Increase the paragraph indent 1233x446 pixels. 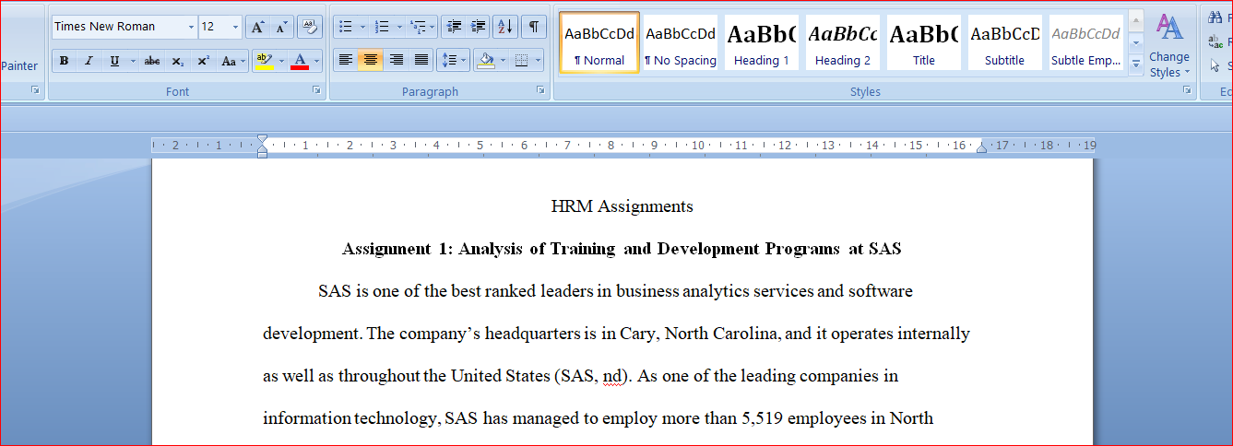click(x=478, y=27)
